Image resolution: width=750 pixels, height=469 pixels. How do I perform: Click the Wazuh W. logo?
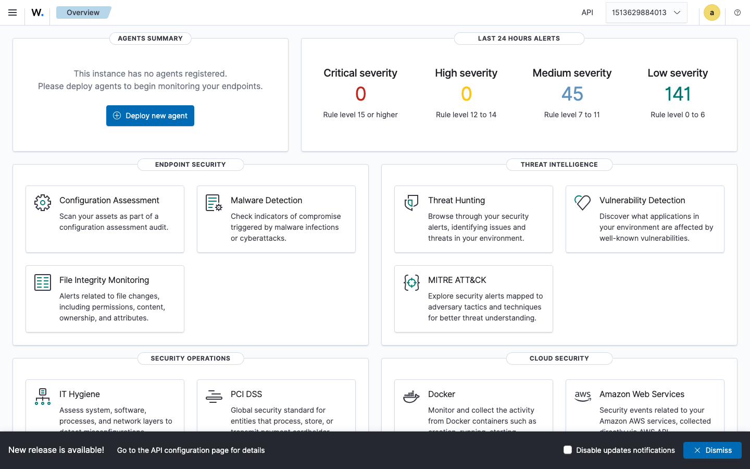tap(37, 13)
